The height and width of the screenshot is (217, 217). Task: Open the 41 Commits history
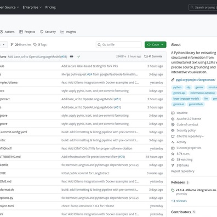click(153, 56)
